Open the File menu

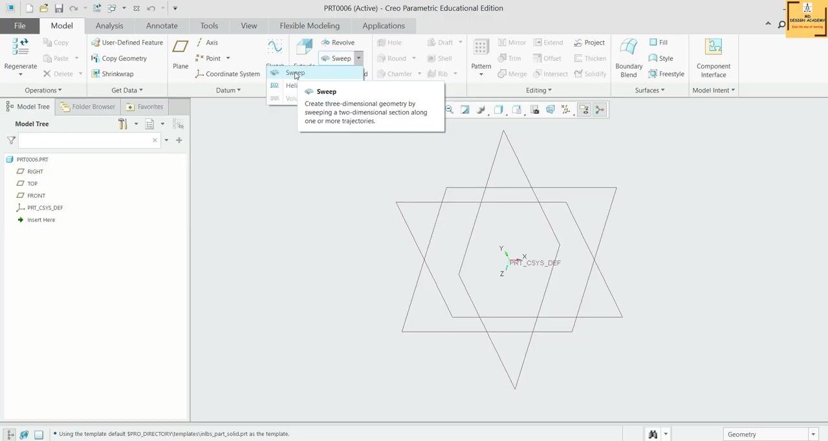point(19,26)
